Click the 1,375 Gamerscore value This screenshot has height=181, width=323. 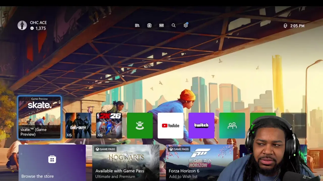click(41, 28)
